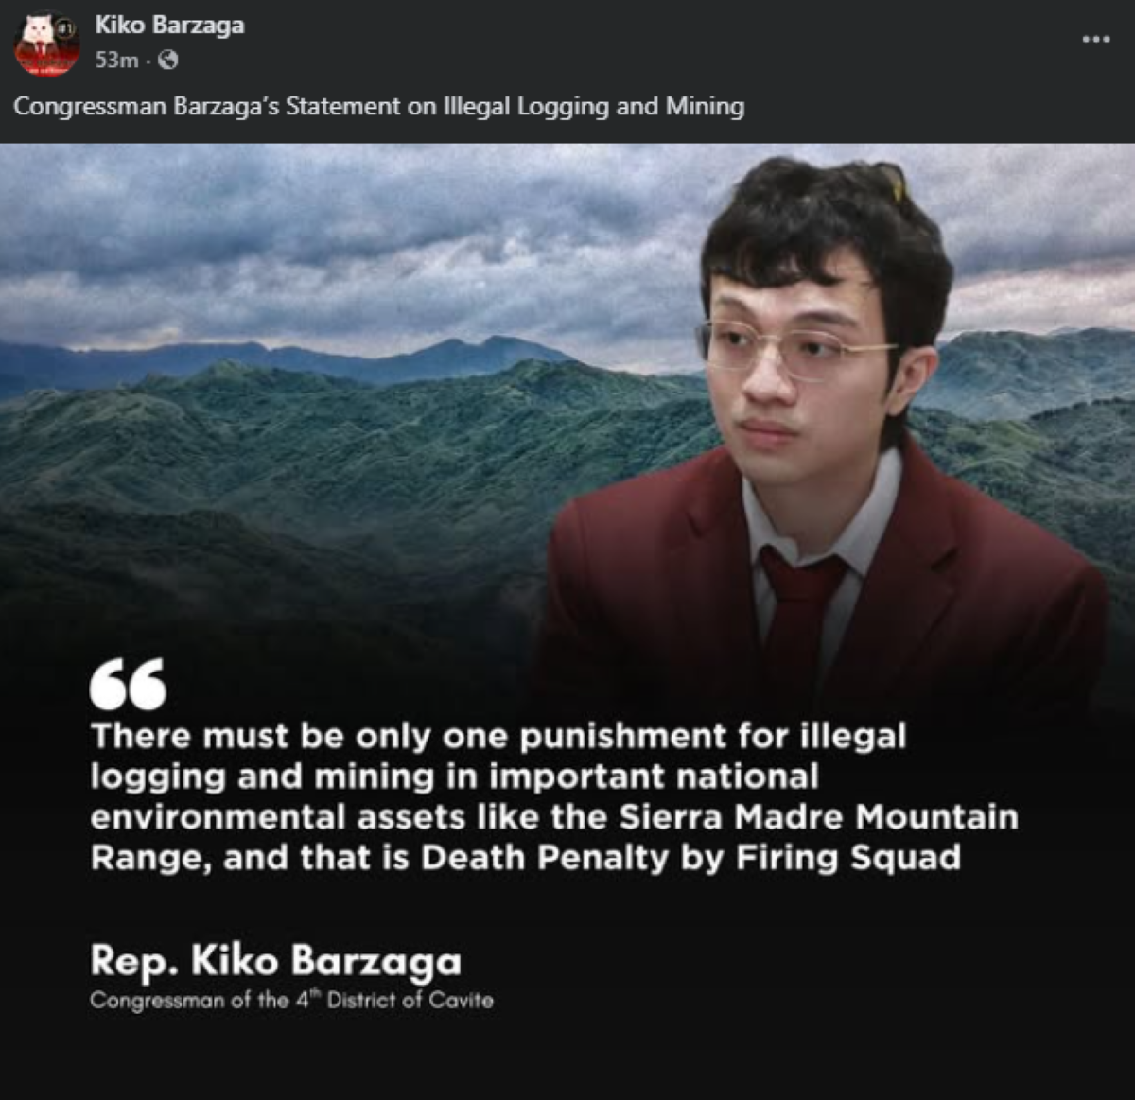This screenshot has width=1135, height=1100.
Task: Click the 'Rep. Kiko Barzaga' name in the graphic
Action: tap(276, 960)
